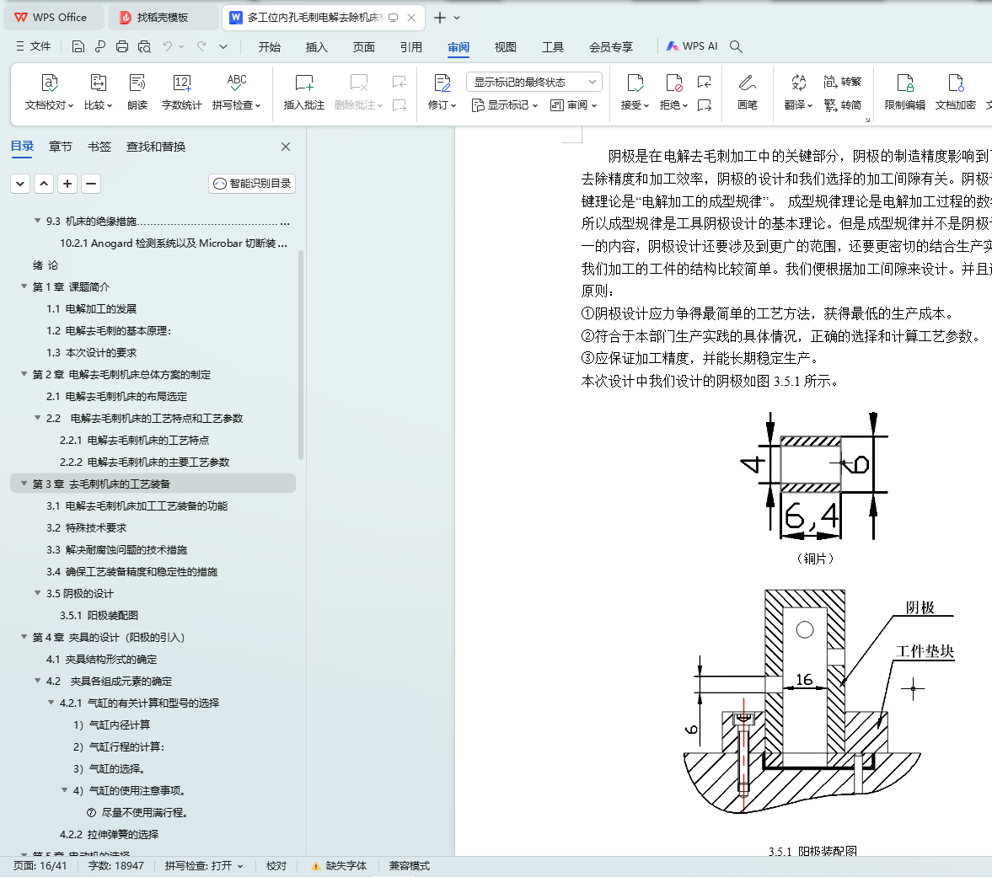Switch to 开始 ribbon tab

(269, 47)
